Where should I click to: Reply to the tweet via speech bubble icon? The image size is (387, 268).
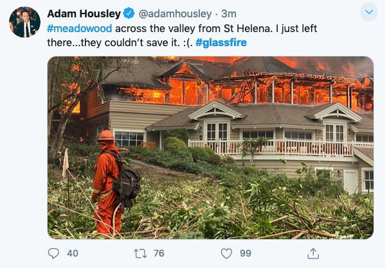[53, 253]
